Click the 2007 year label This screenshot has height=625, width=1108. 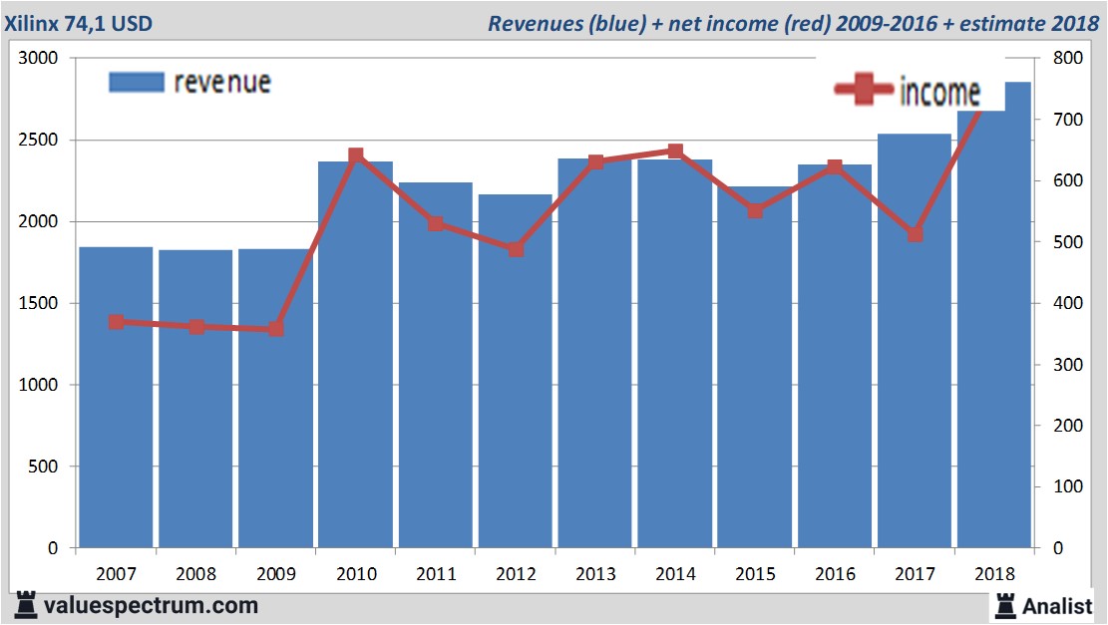[116, 574]
